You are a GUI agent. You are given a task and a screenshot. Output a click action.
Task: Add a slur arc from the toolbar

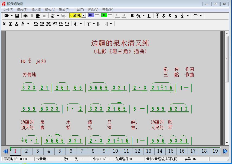pyautogui.click(x=196, y=16)
